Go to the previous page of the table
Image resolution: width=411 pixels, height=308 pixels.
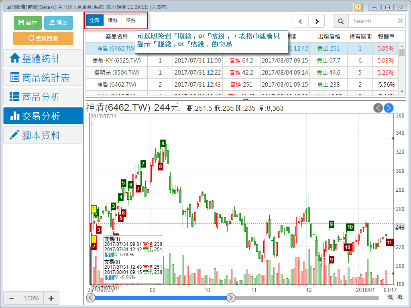pos(301,21)
